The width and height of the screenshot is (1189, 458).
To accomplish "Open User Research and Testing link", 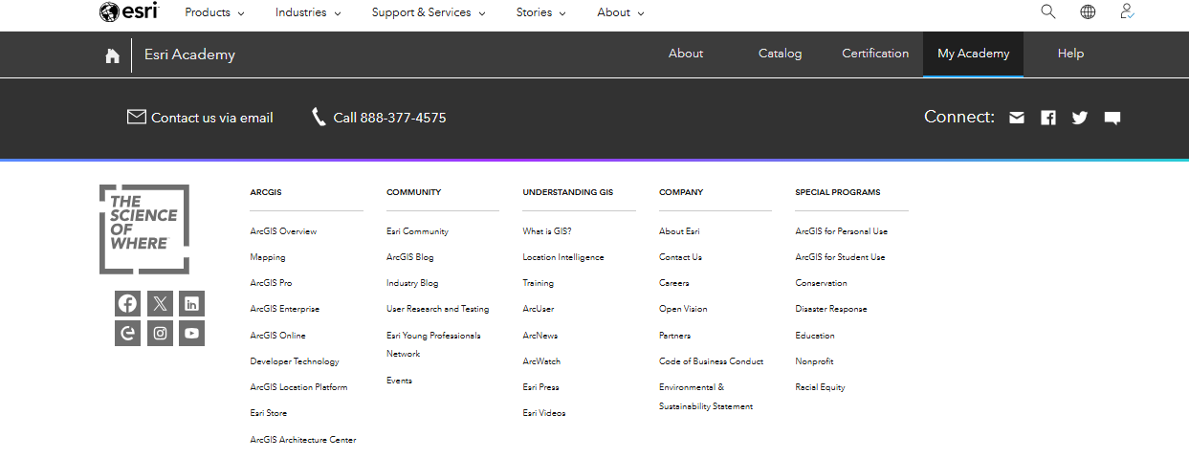I will pyautogui.click(x=437, y=309).
